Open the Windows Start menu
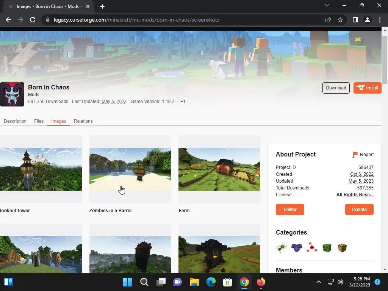388x291 pixels. [x=127, y=282]
